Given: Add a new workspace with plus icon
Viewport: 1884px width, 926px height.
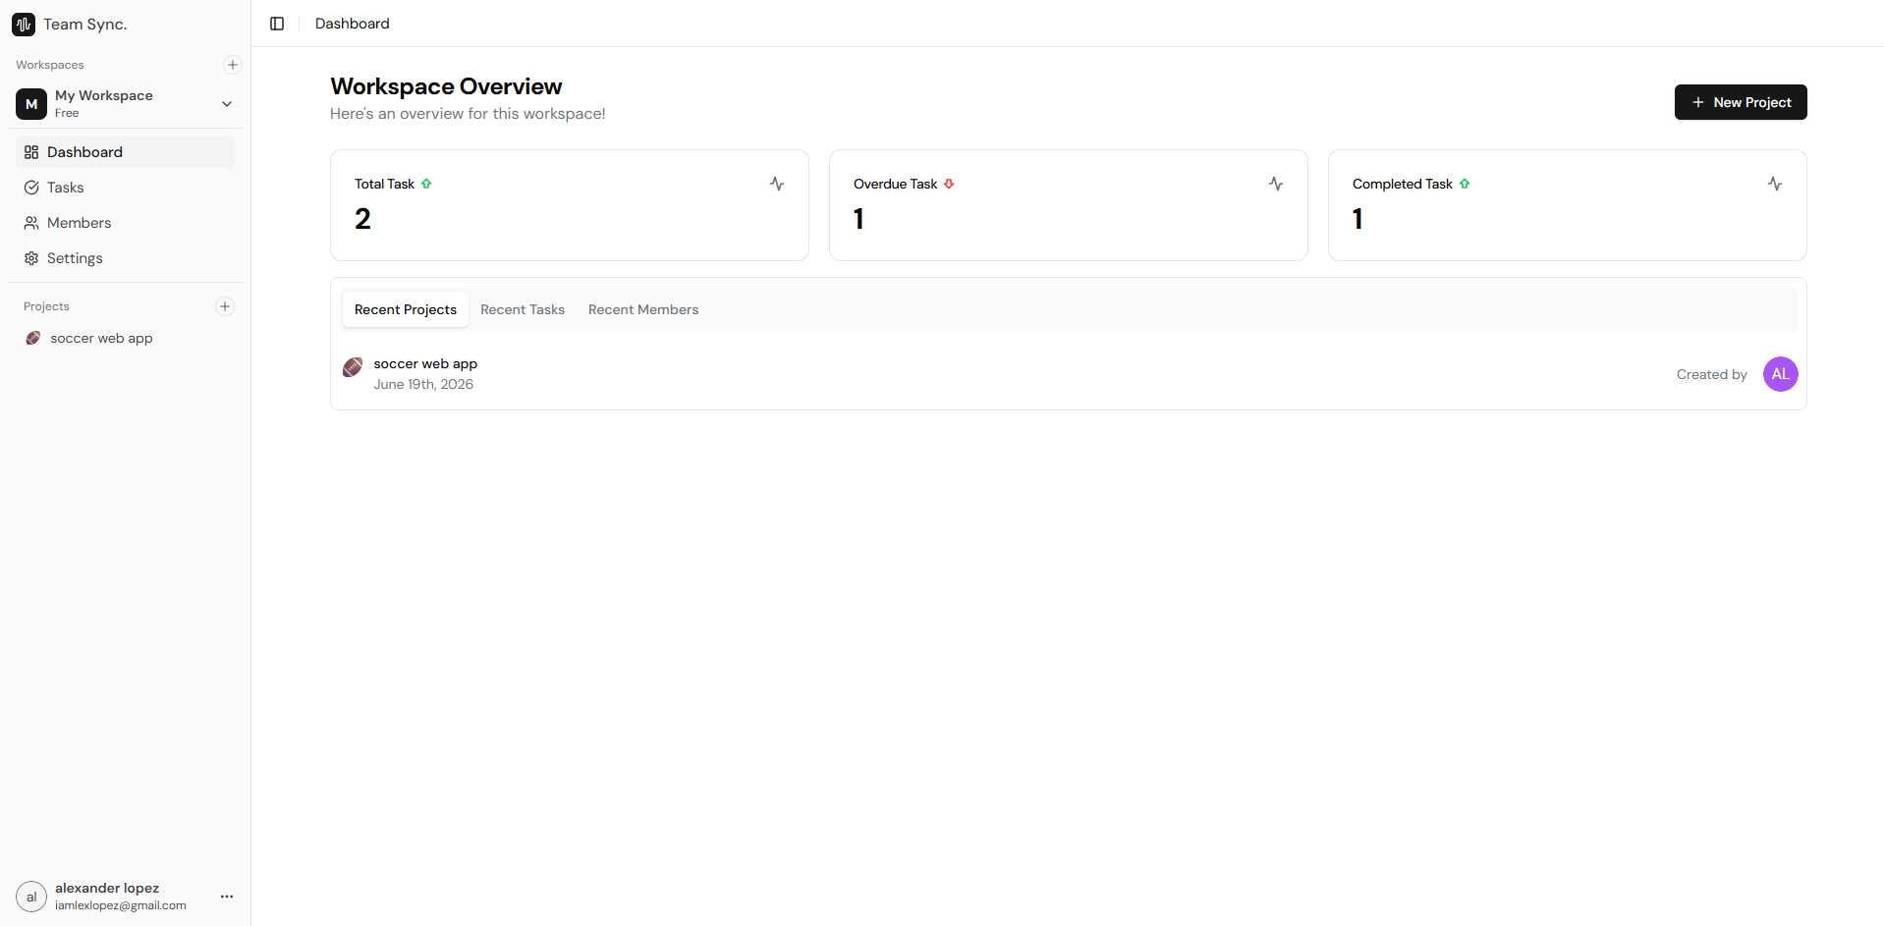Looking at the screenshot, I should point(233,65).
